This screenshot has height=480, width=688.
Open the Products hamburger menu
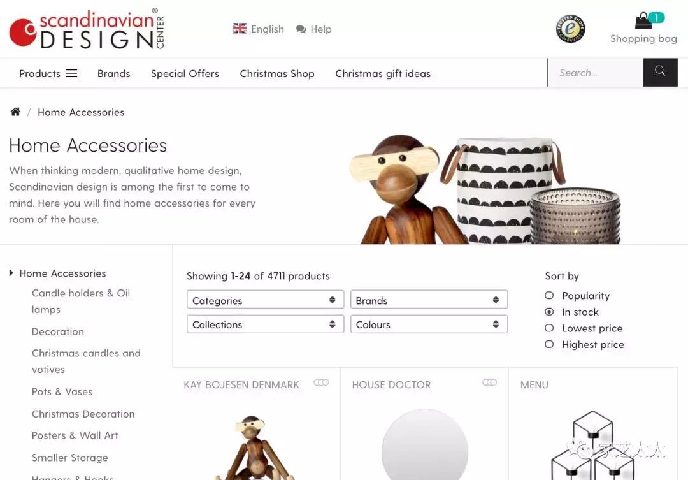[x=48, y=73]
